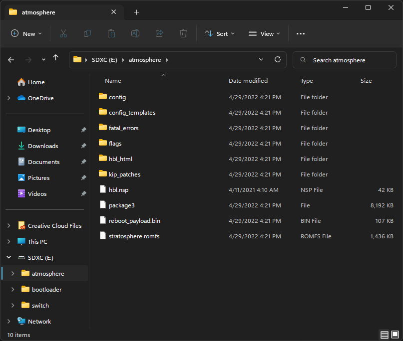Paste using the clipboard toolbar icon
The image size is (403, 341).
click(111, 33)
